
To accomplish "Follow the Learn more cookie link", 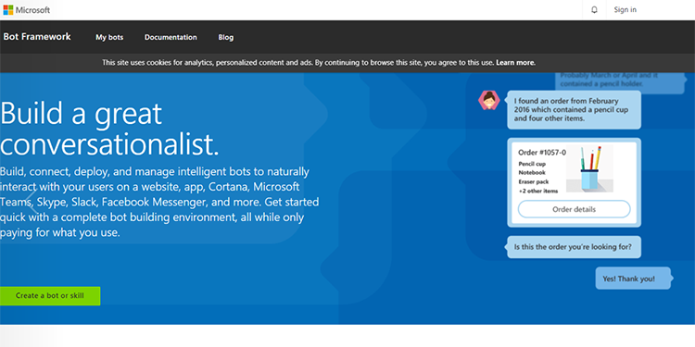I will [x=515, y=63].
